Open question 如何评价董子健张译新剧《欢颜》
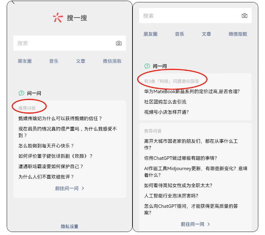The height and width of the screenshot is (235, 265). 55,156
